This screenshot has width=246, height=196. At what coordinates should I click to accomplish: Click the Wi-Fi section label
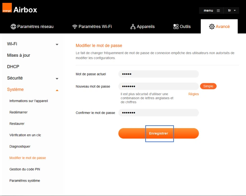point(12,44)
